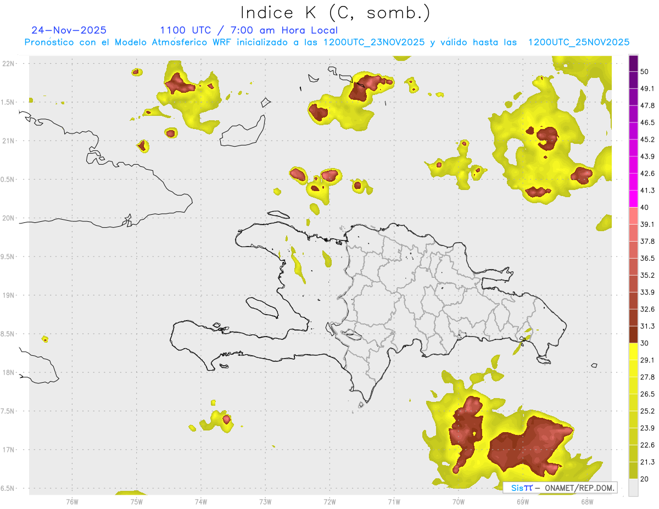Click the '1100 UTC / 7:00 am Hora Local' time text

tap(249, 30)
